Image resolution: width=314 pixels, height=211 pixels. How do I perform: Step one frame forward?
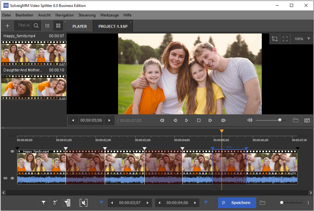click(x=210, y=120)
